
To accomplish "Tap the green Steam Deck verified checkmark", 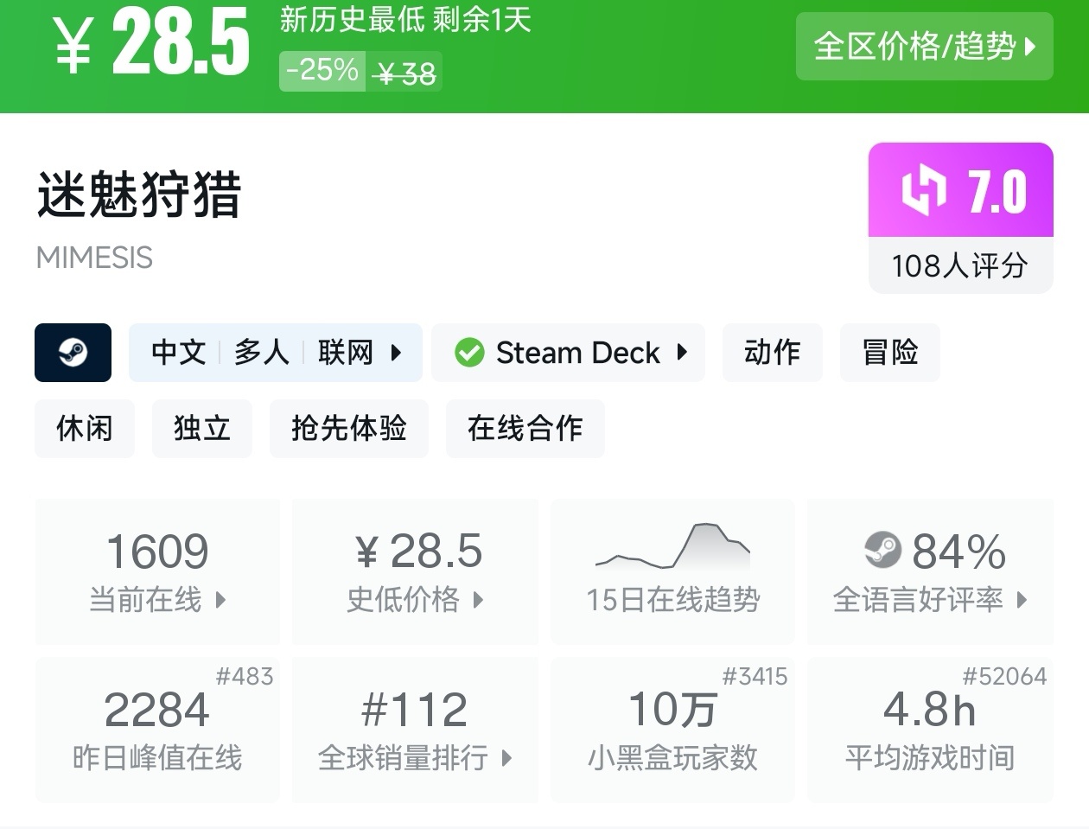I will tap(469, 353).
